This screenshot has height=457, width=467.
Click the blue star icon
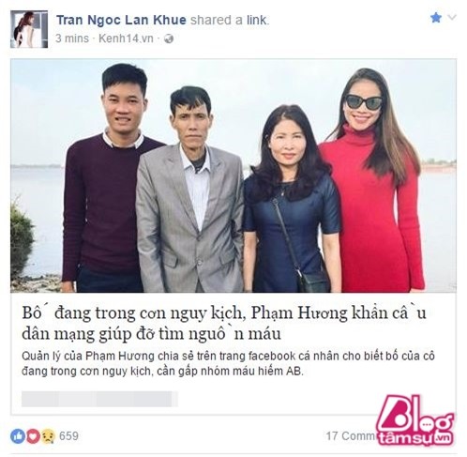(x=436, y=18)
